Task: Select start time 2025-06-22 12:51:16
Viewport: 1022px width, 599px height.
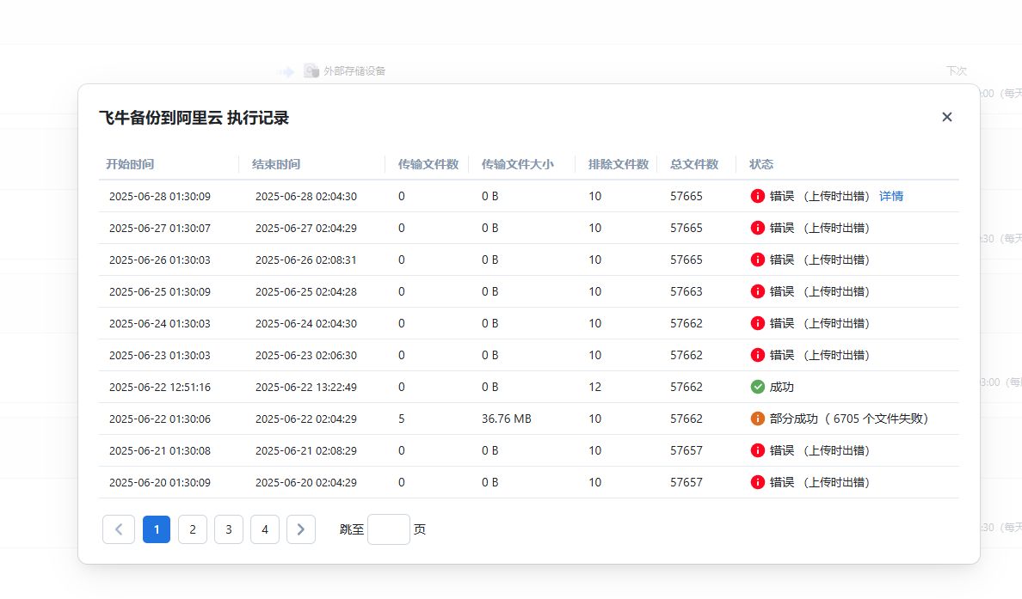Action: (x=160, y=387)
